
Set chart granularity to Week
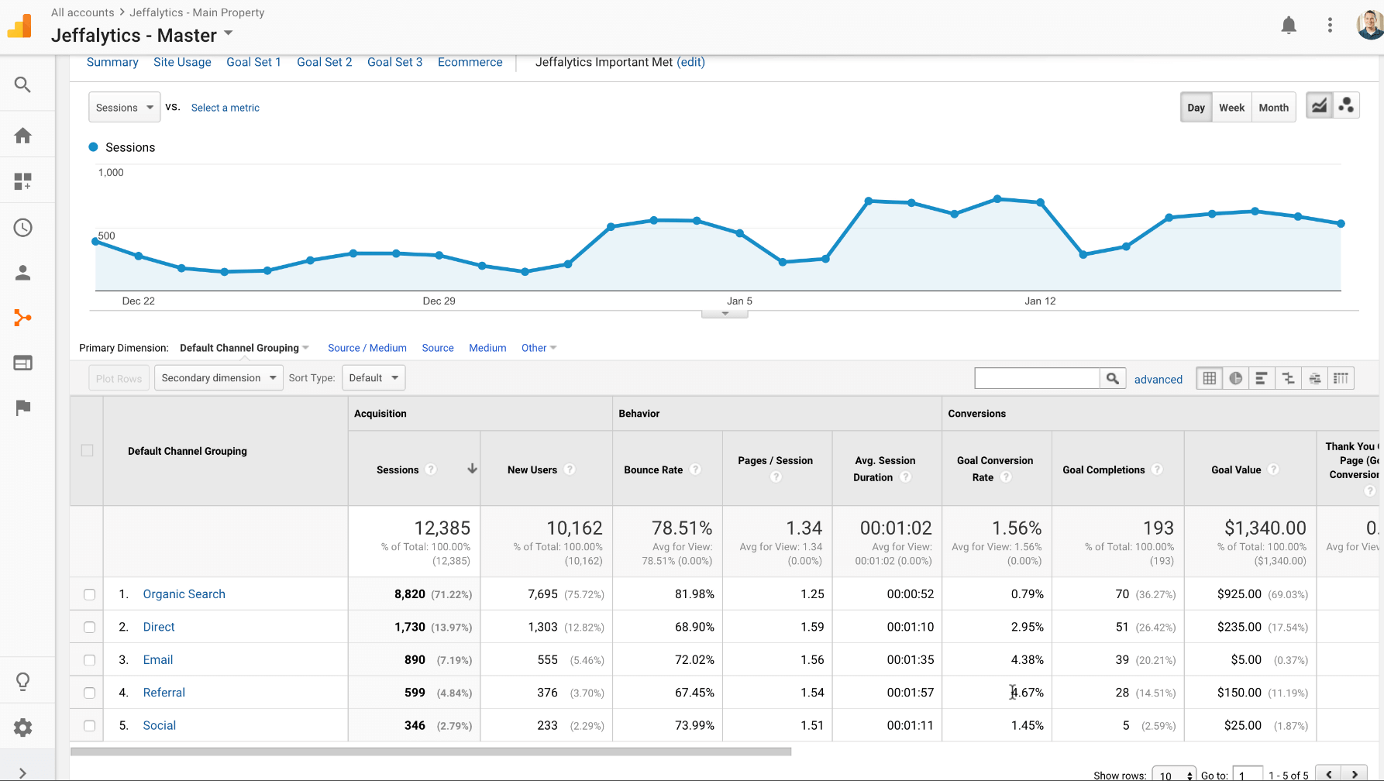pos(1231,108)
